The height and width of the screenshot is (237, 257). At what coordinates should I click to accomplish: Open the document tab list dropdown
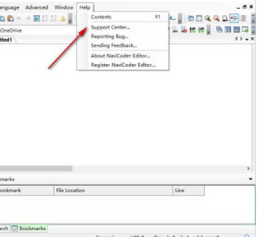[247, 39]
